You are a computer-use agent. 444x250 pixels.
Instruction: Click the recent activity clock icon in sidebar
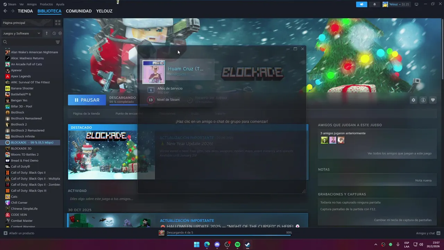[54, 33]
